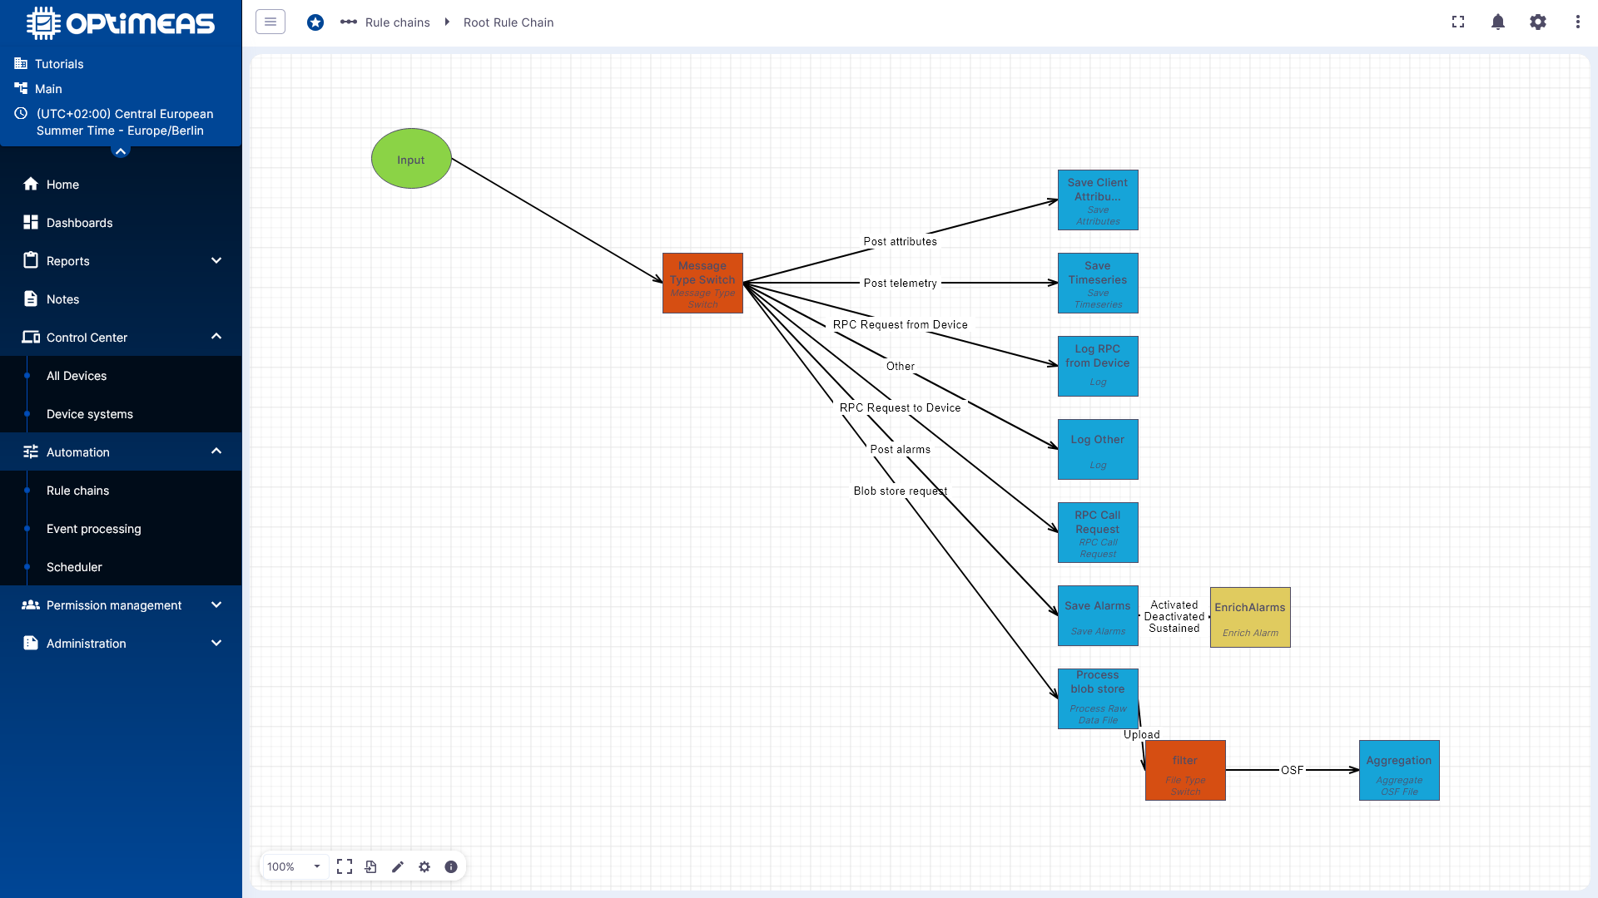Open Scheduler menu item
The image size is (1598, 898).
tap(121, 567)
